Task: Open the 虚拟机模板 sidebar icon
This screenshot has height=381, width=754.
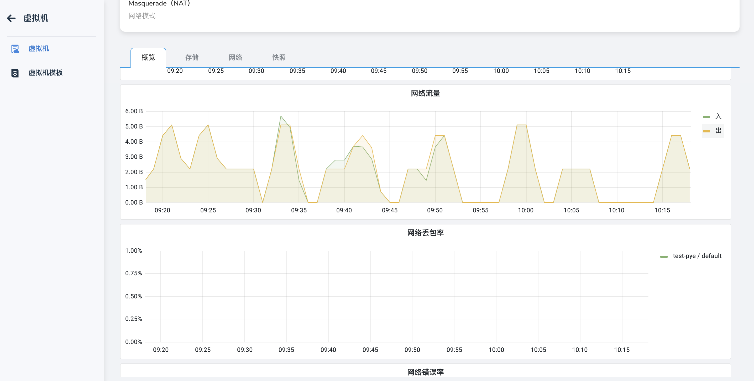Action: click(15, 73)
